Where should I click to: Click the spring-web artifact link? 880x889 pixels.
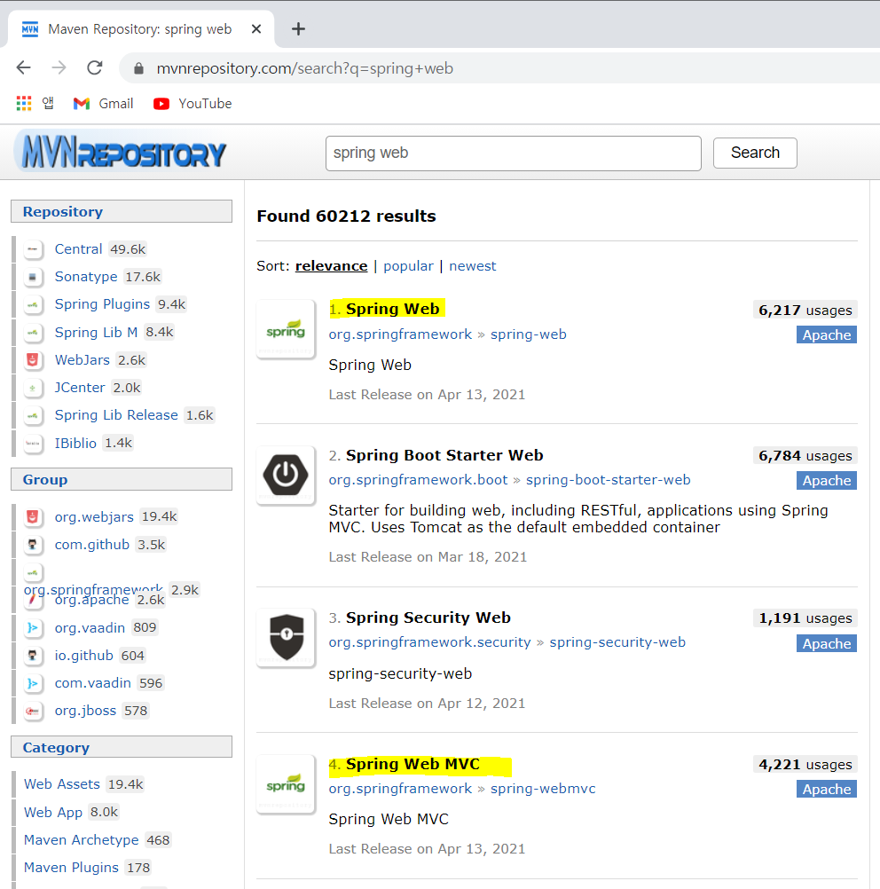click(x=529, y=334)
